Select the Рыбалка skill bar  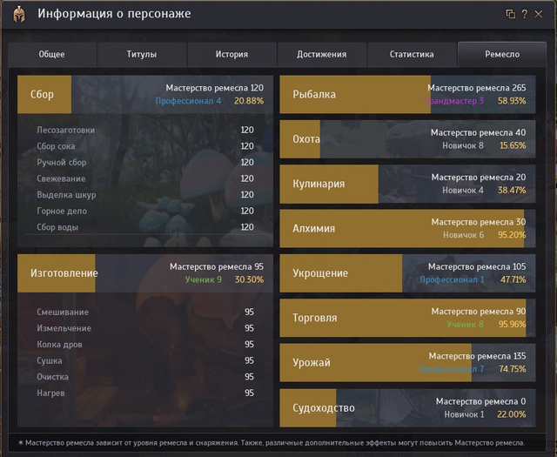pos(407,95)
